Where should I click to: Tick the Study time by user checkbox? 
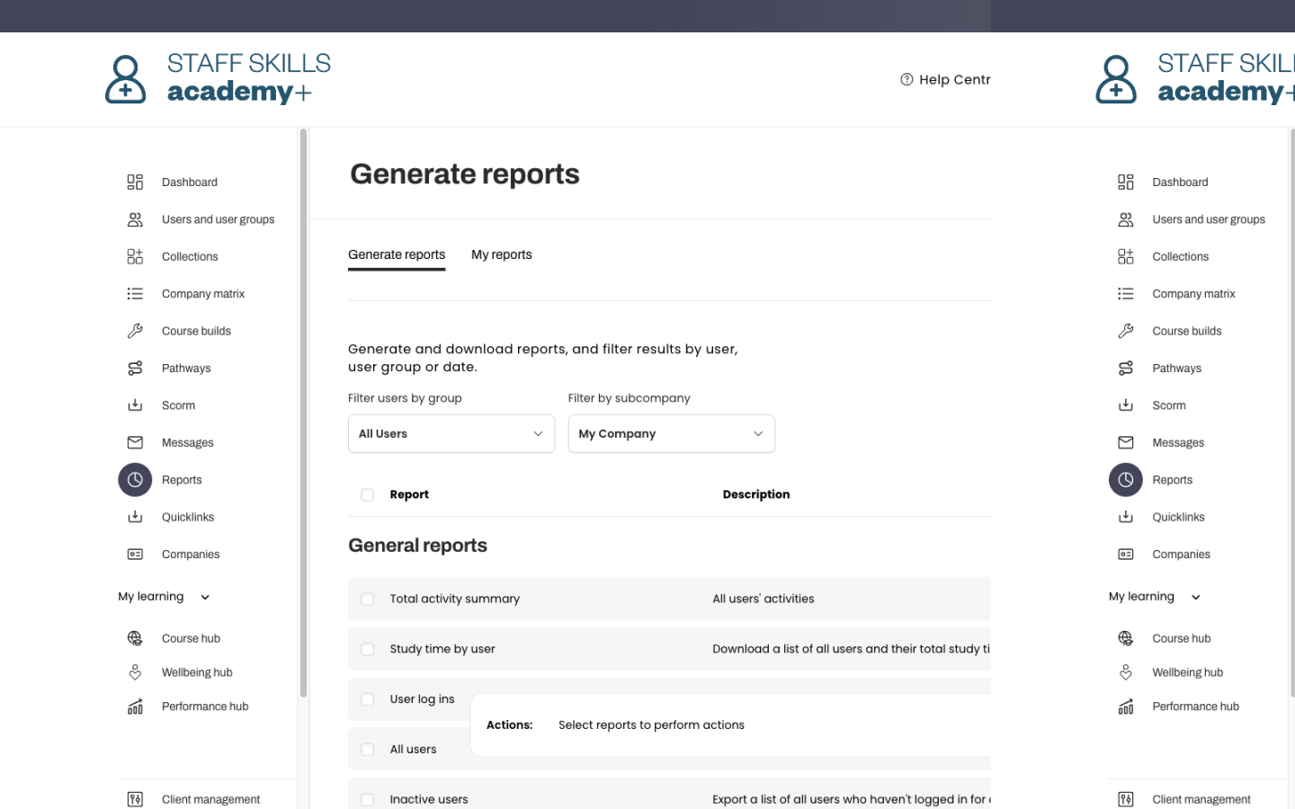[367, 649]
